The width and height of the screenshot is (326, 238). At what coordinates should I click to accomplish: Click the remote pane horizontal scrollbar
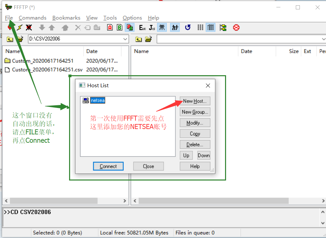(214, 201)
